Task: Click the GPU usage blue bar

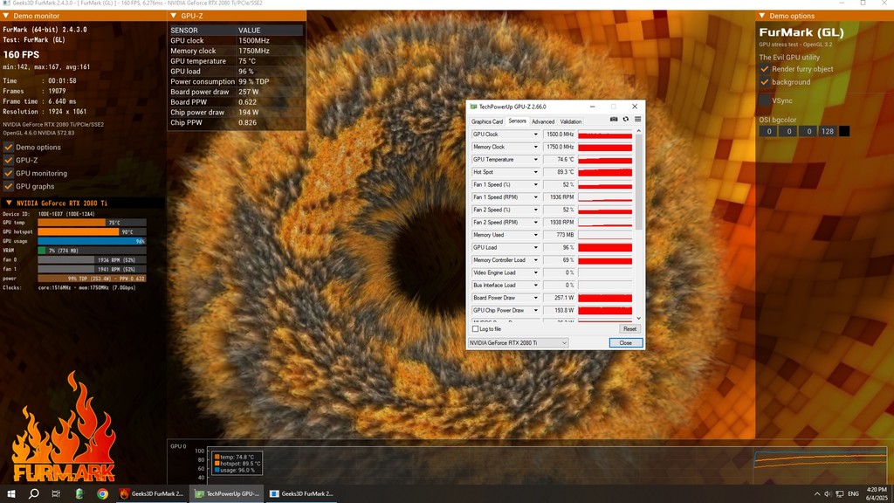Action: 92,241
